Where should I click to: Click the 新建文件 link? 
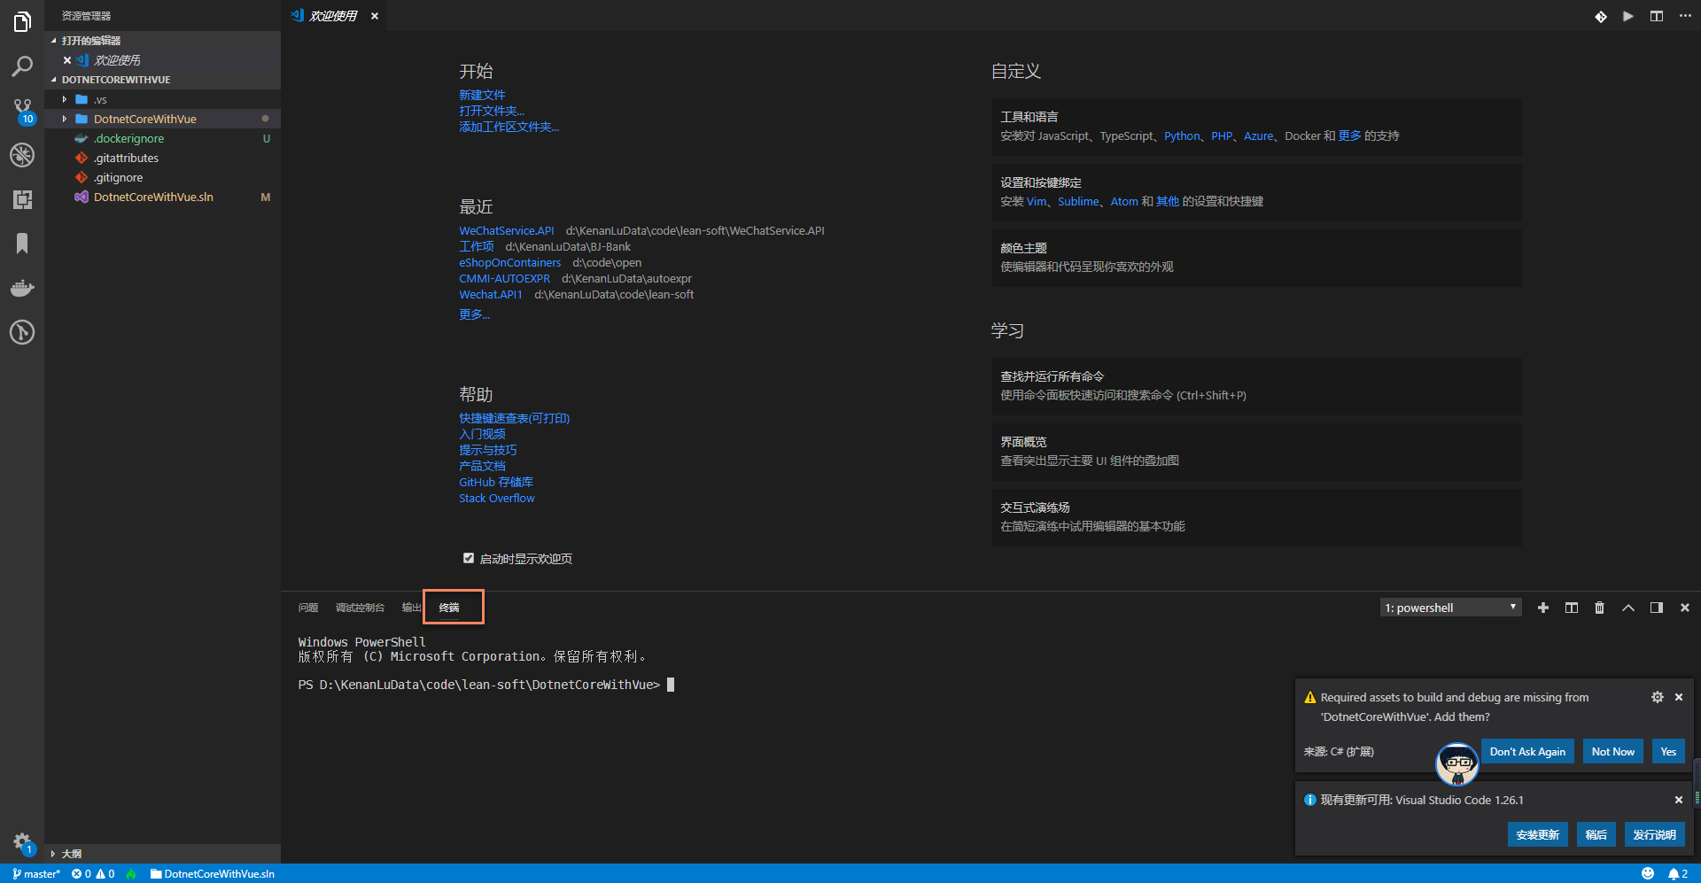482,95
